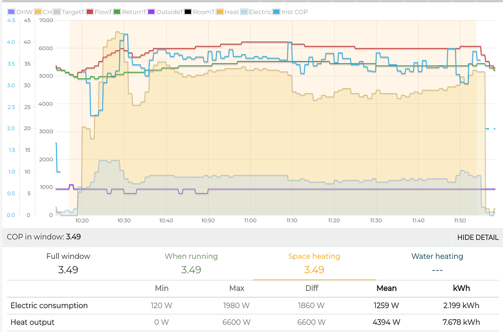Select the Space heating stat heading
Screen dimensions: 503x332
tap(314, 256)
